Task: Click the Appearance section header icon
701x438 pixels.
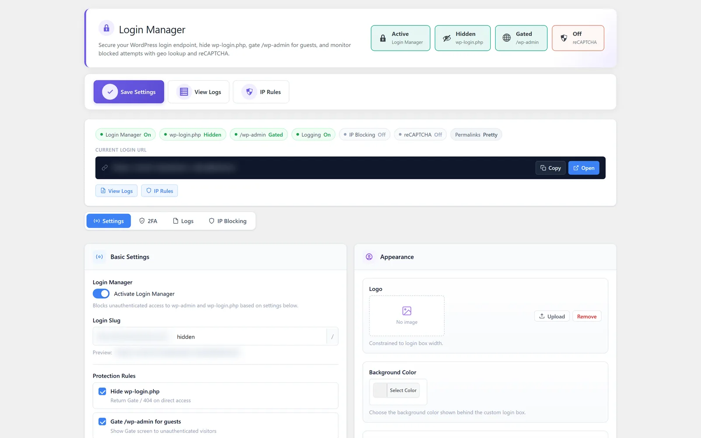Action: tap(369, 257)
